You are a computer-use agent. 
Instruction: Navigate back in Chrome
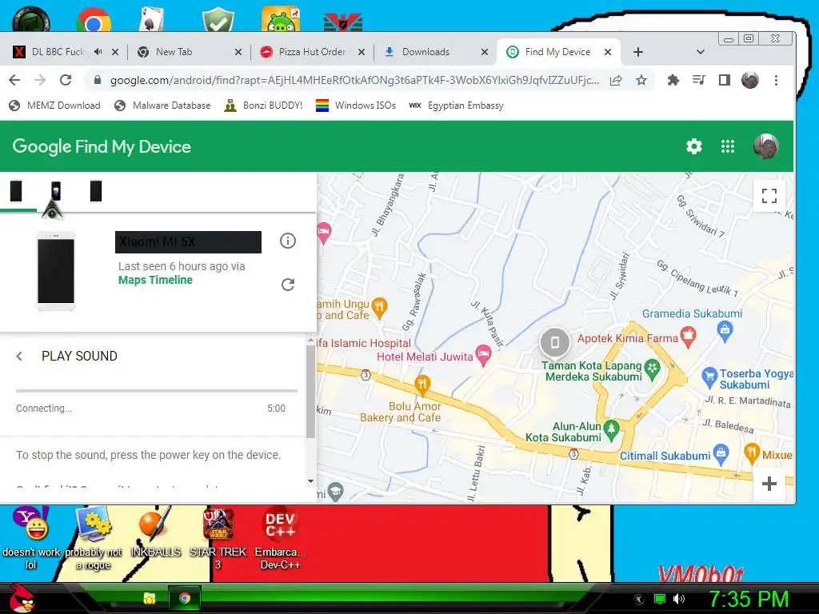pos(14,80)
